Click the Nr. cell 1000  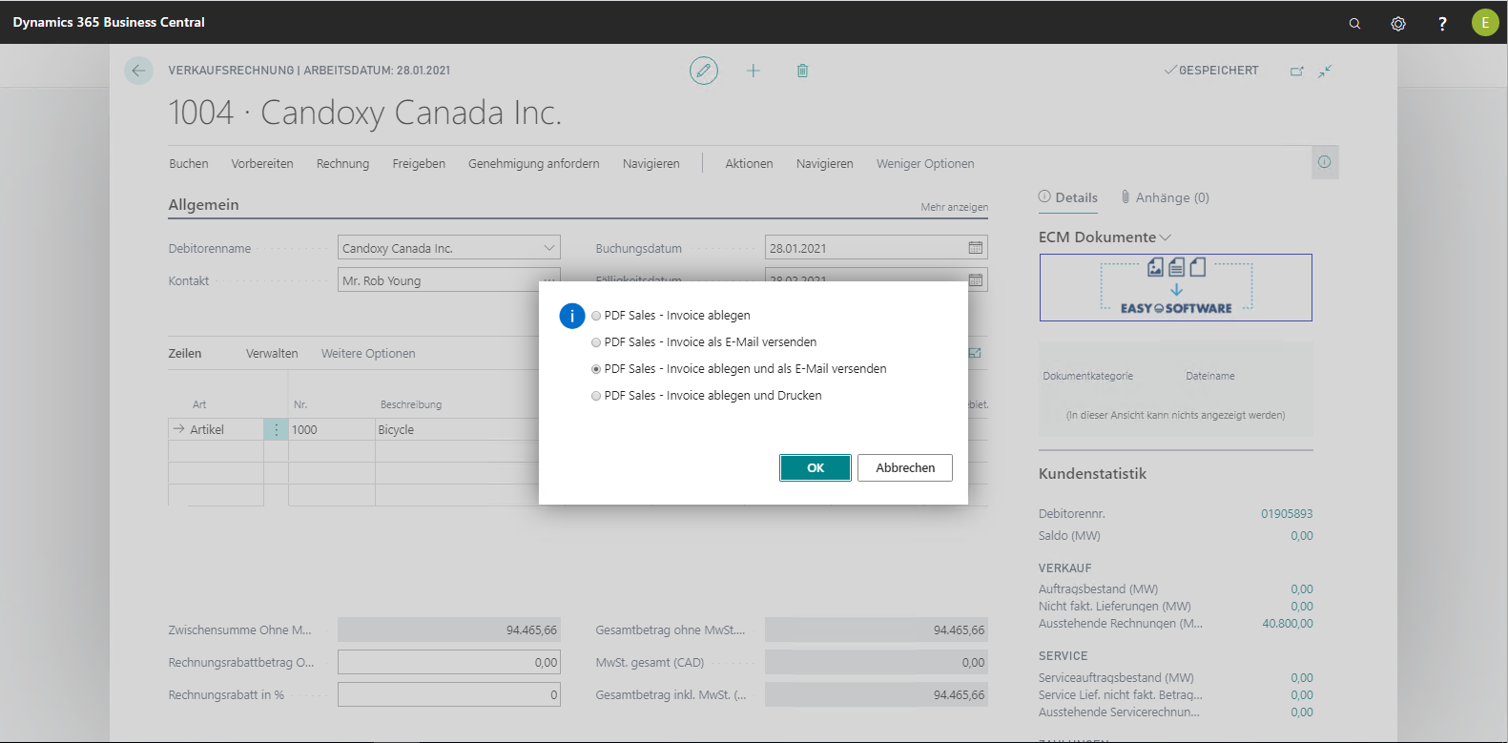[x=332, y=429]
